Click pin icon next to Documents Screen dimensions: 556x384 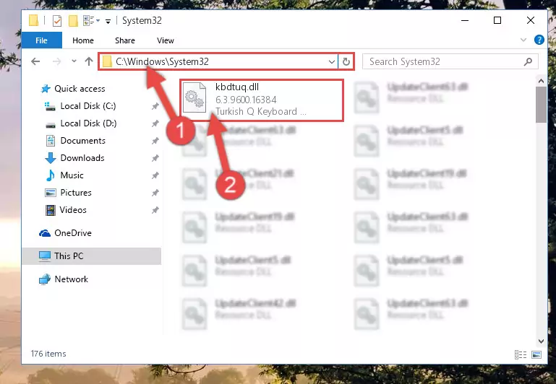tap(155, 141)
